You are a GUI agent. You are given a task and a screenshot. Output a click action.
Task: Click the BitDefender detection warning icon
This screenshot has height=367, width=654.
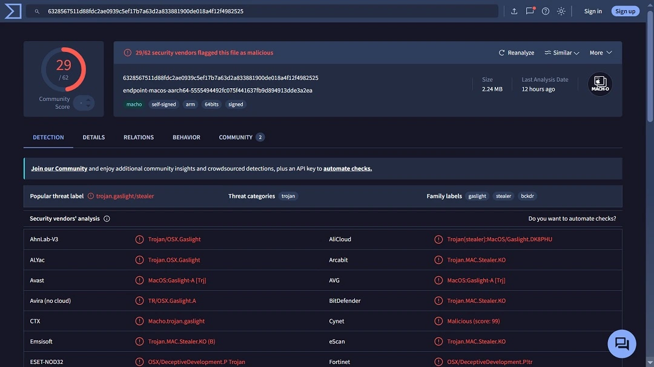pos(438,300)
